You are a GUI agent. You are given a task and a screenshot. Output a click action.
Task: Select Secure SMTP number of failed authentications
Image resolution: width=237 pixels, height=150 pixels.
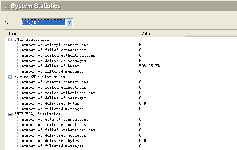pos(59,93)
